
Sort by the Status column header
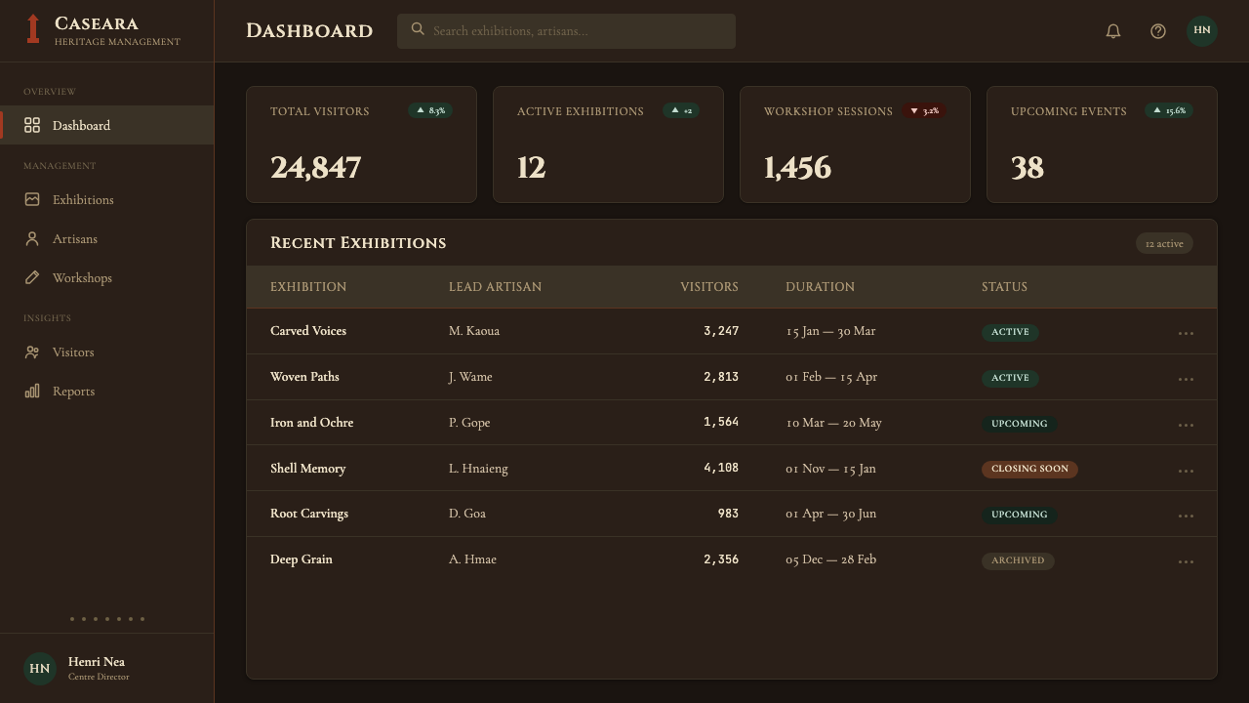pos(1004,287)
